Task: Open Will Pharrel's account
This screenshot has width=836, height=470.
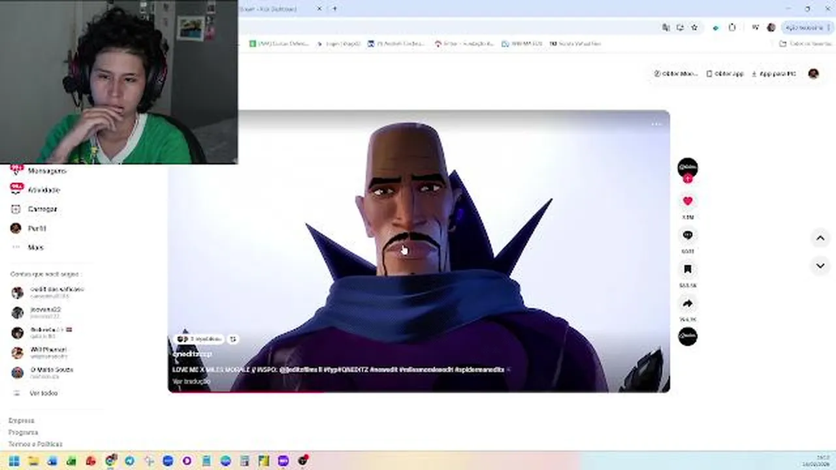Action: [39, 352]
